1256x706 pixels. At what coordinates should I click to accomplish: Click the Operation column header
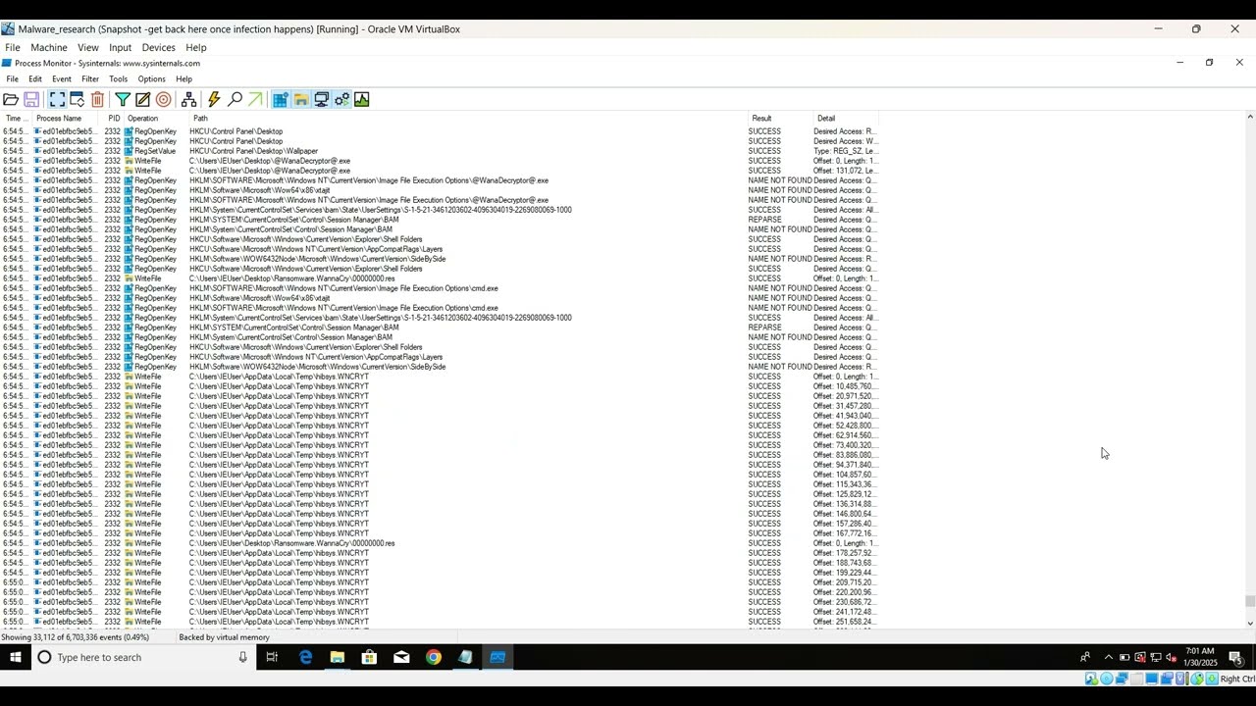click(156, 119)
